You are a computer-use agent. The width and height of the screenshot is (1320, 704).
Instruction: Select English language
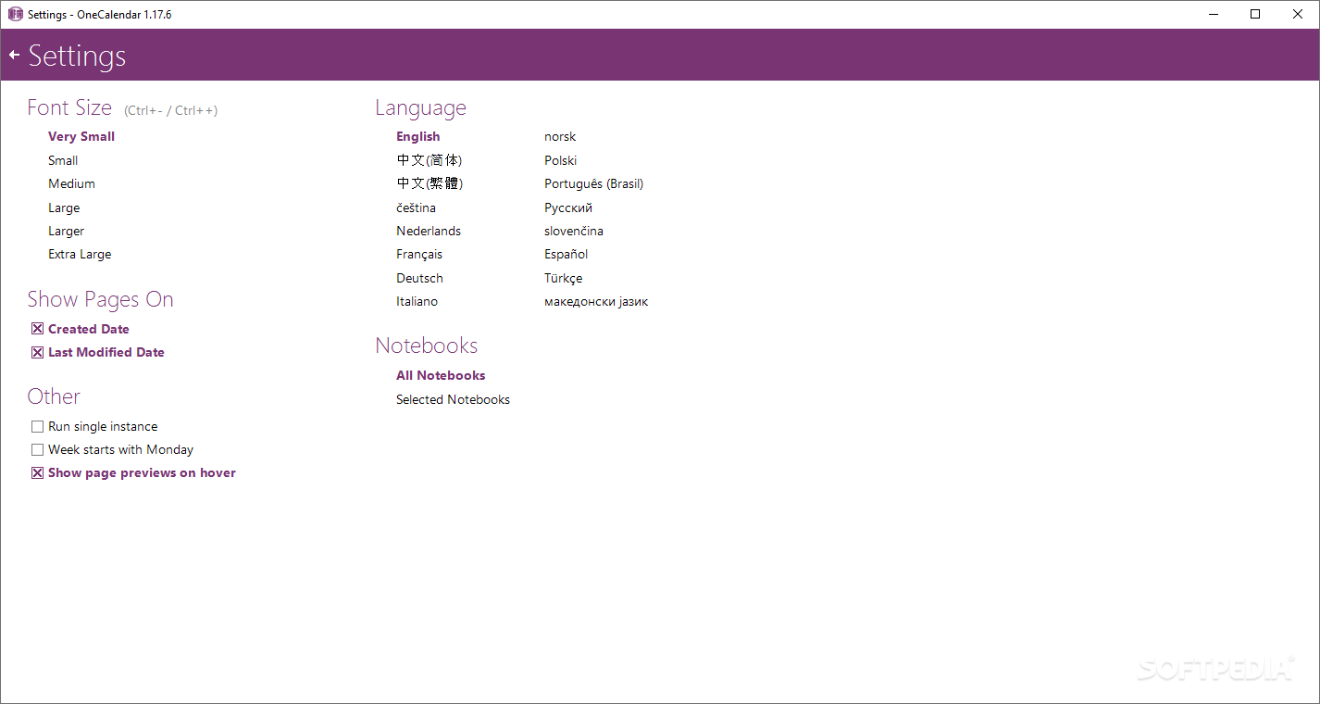pyautogui.click(x=418, y=136)
